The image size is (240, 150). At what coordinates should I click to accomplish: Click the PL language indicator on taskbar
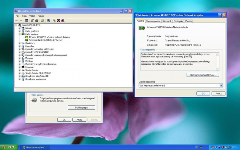(197, 147)
